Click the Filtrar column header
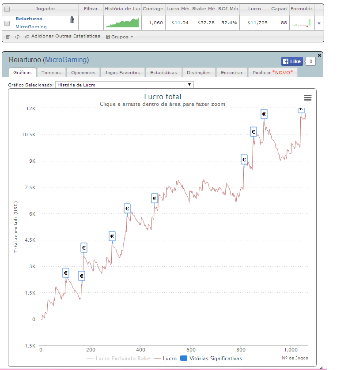 [91, 9]
